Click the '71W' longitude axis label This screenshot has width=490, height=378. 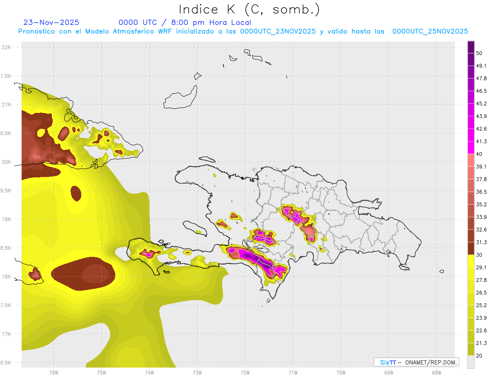pos(293,372)
